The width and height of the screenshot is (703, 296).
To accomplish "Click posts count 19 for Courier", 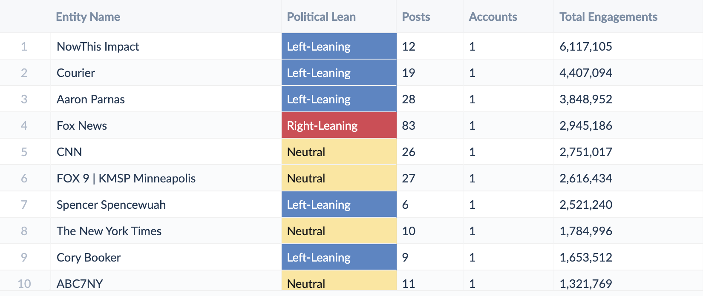I will pyautogui.click(x=409, y=73).
